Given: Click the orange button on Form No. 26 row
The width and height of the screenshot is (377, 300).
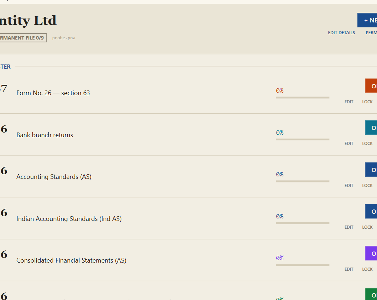Looking at the screenshot, I should coord(371,86).
